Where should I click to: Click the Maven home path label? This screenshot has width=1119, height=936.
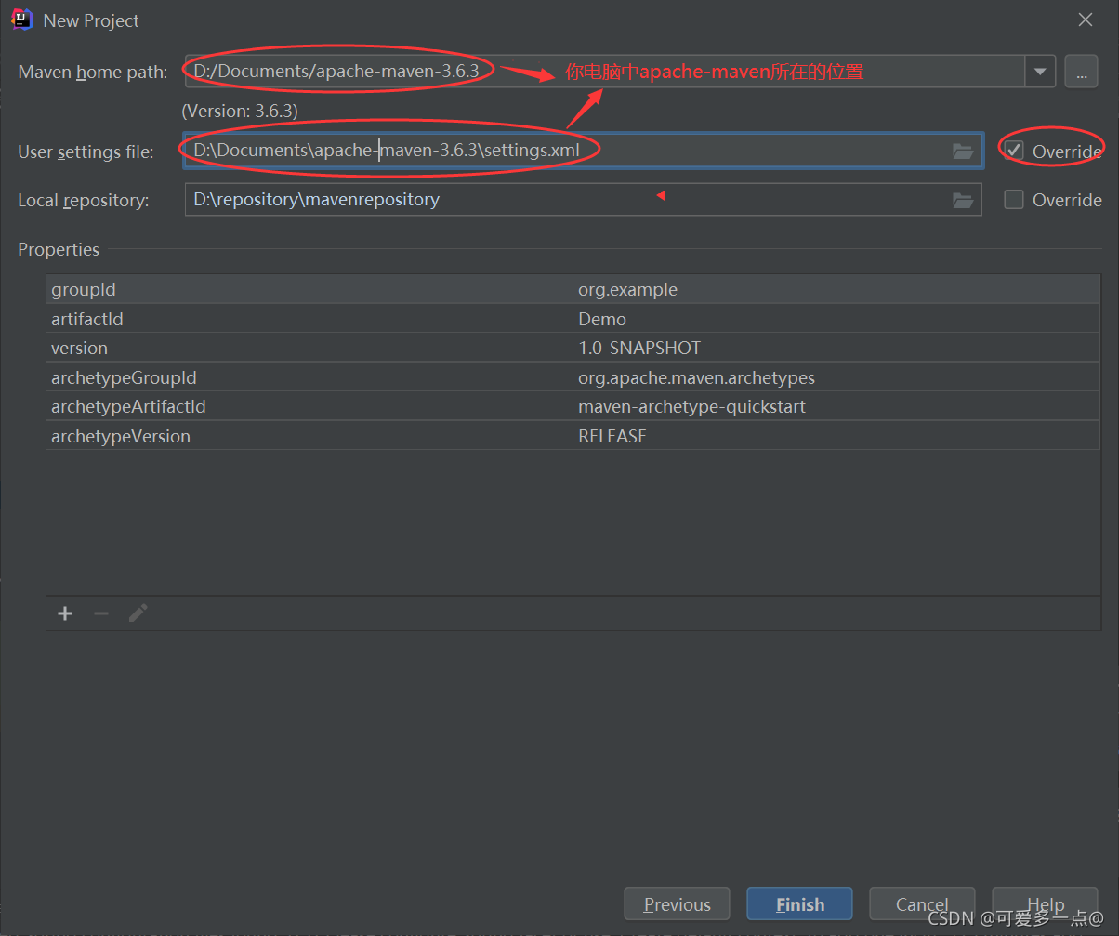coord(93,72)
